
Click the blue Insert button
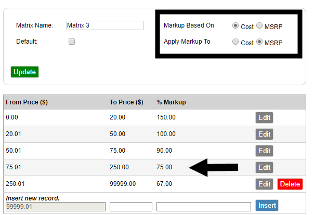(267, 206)
